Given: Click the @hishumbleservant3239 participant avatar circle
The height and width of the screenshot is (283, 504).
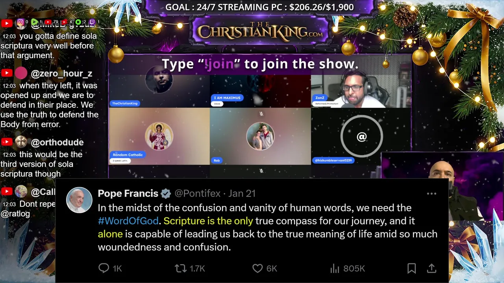Looking at the screenshot, I should tap(361, 136).
